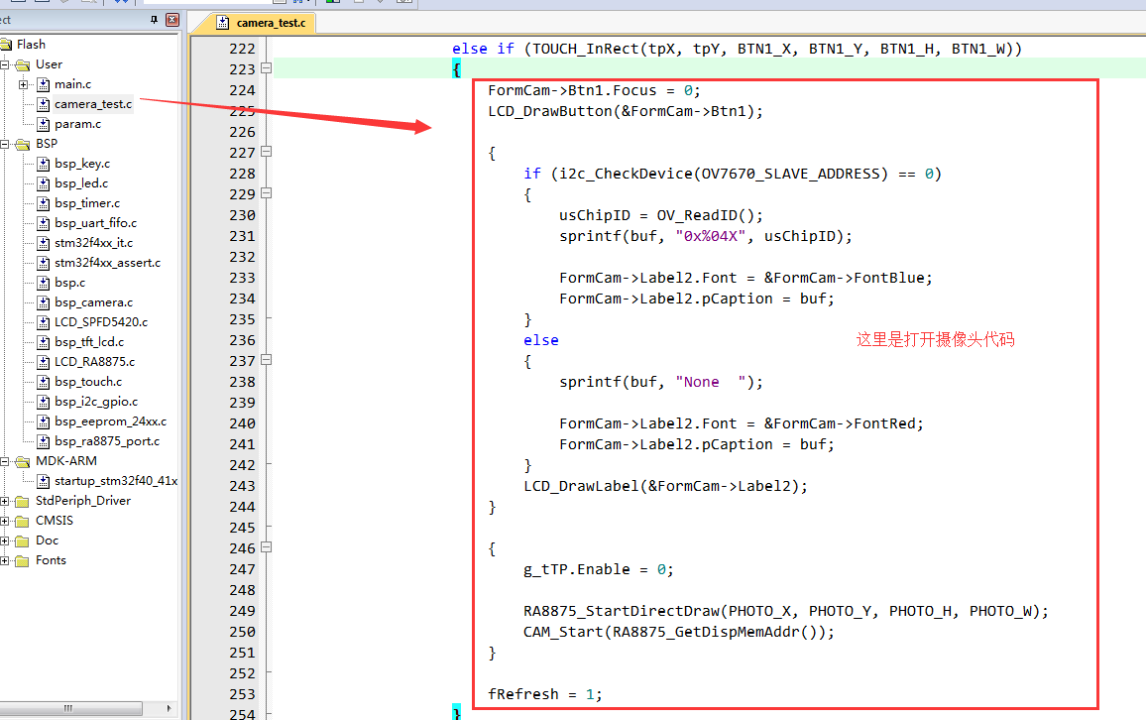Viewport: 1146px width, 720px height.
Task: Click 'LCD_DrawLabel(&FormCam->Label2);' code line
Action: point(665,486)
